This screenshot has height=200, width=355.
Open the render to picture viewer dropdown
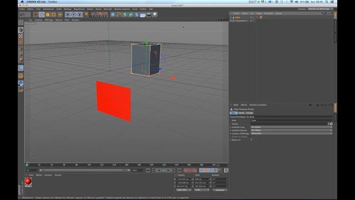[99, 14]
